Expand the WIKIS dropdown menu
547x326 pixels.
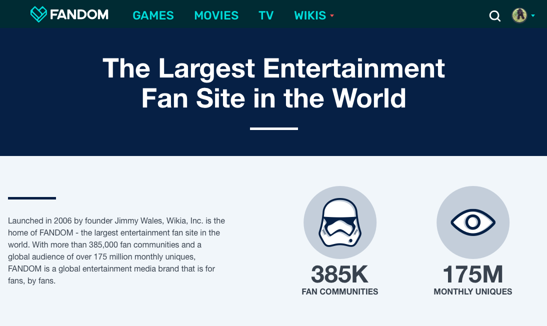tap(314, 15)
